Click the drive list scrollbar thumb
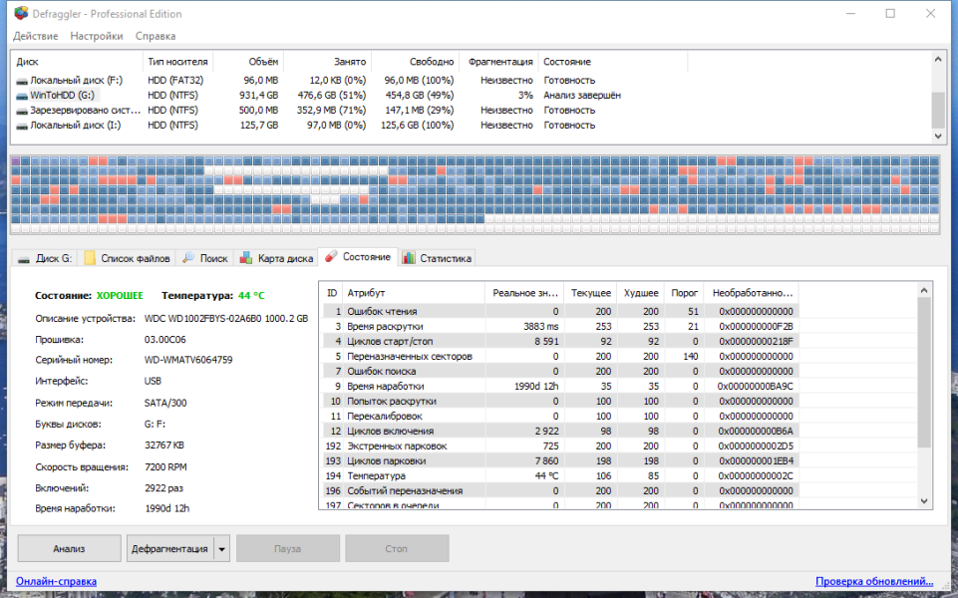The width and height of the screenshot is (958, 598). pyautogui.click(x=938, y=110)
